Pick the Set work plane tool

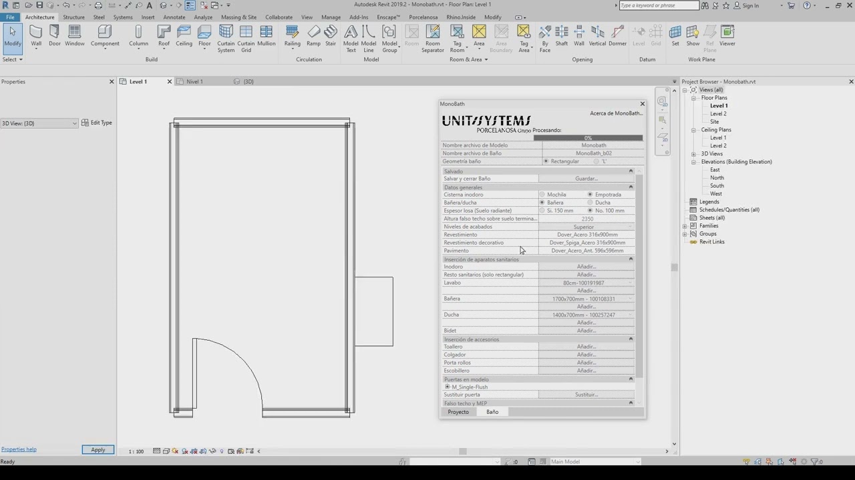[675, 36]
